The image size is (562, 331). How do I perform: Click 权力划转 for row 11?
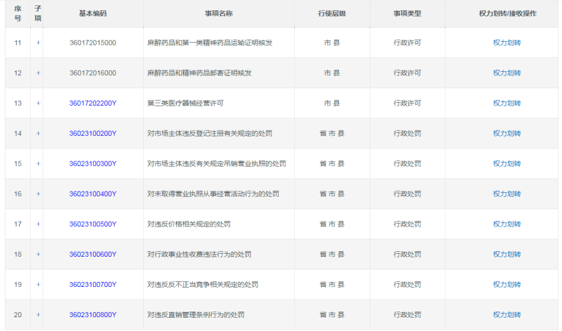click(x=506, y=43)
